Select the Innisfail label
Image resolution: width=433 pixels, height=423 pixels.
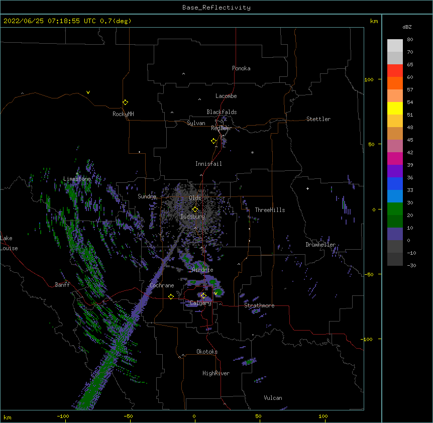[208, 164]
